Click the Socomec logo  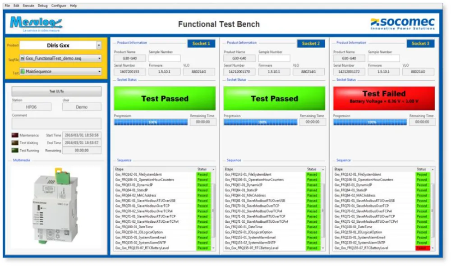[x=402, y=23]
